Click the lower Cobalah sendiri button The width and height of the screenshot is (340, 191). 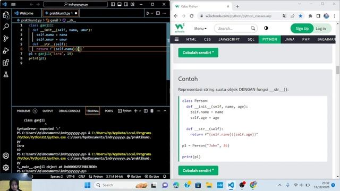click(x=198, y=170)
